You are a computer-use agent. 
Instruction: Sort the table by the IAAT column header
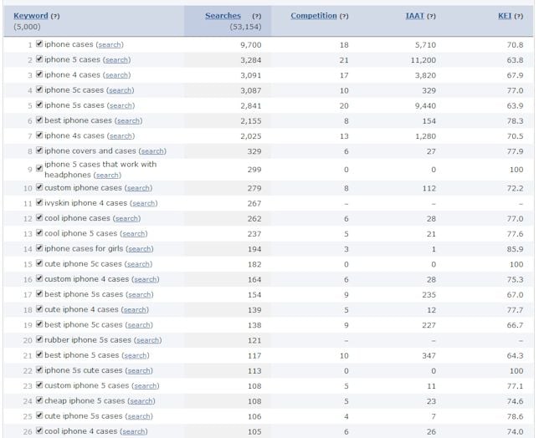[415, 16]
